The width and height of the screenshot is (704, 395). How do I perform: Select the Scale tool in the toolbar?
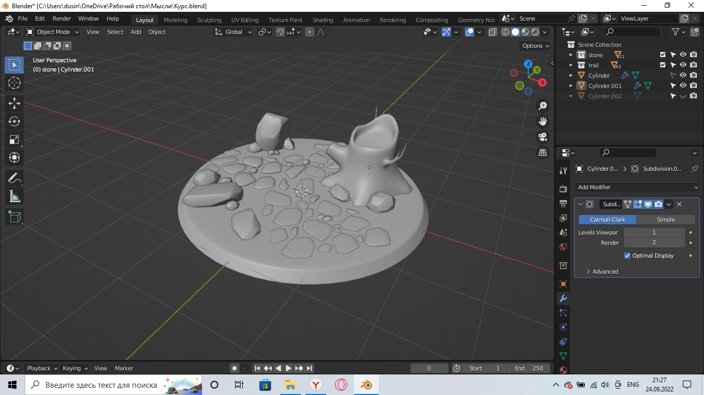pos(14,139)
